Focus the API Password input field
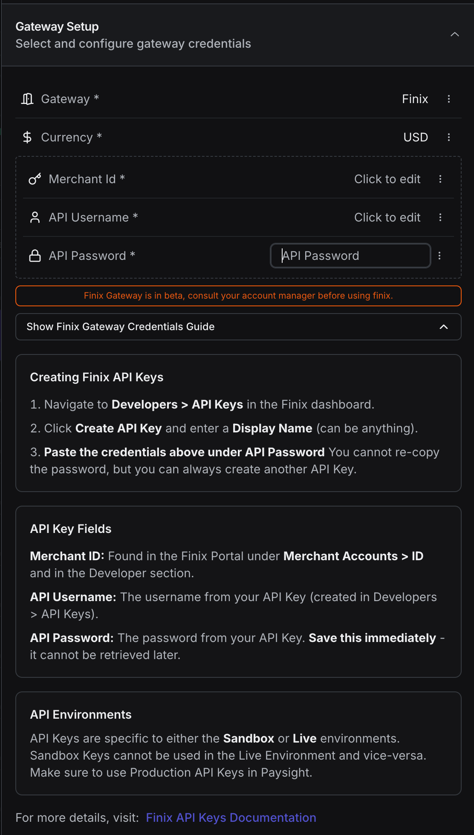 click(x=350, y=256)
